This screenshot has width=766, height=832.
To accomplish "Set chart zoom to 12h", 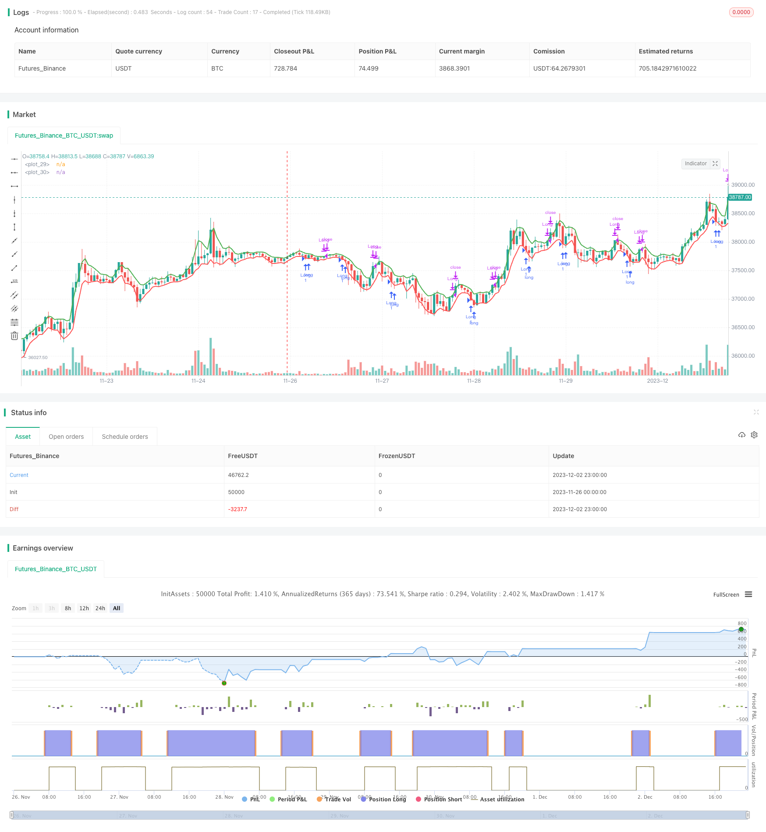I will click(x=84, y=608).
